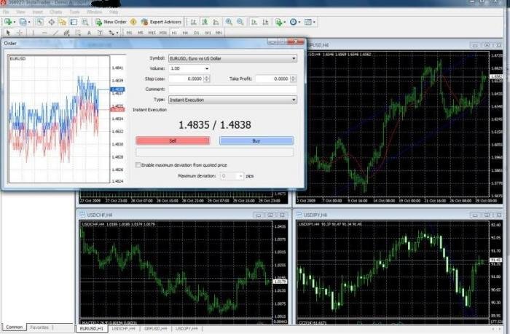
Task: Set timeframe to H1
Action: (174, 33)
